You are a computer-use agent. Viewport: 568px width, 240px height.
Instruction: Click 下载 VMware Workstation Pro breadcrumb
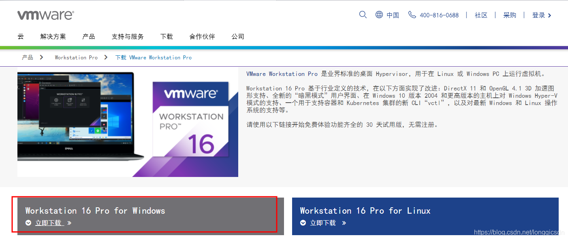point(154,57)
